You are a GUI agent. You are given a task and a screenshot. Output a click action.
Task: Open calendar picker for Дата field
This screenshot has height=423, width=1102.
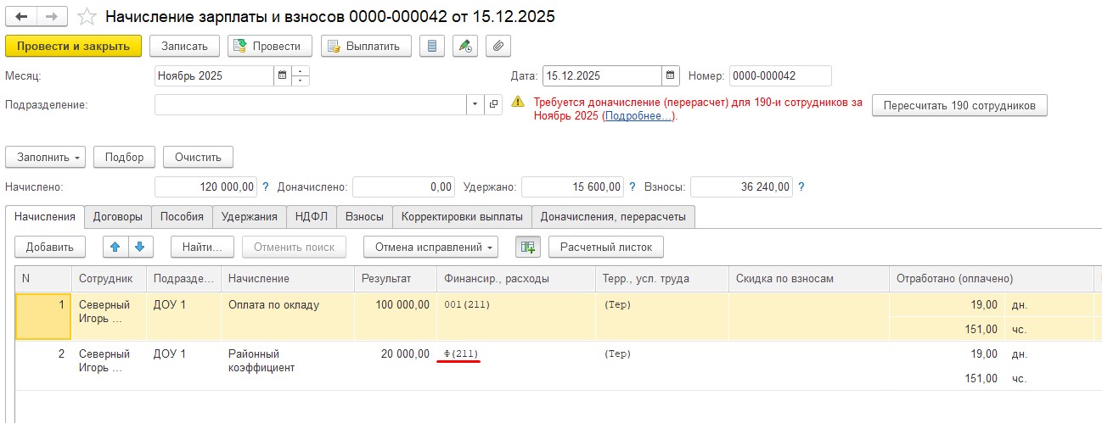coord(671,75)
